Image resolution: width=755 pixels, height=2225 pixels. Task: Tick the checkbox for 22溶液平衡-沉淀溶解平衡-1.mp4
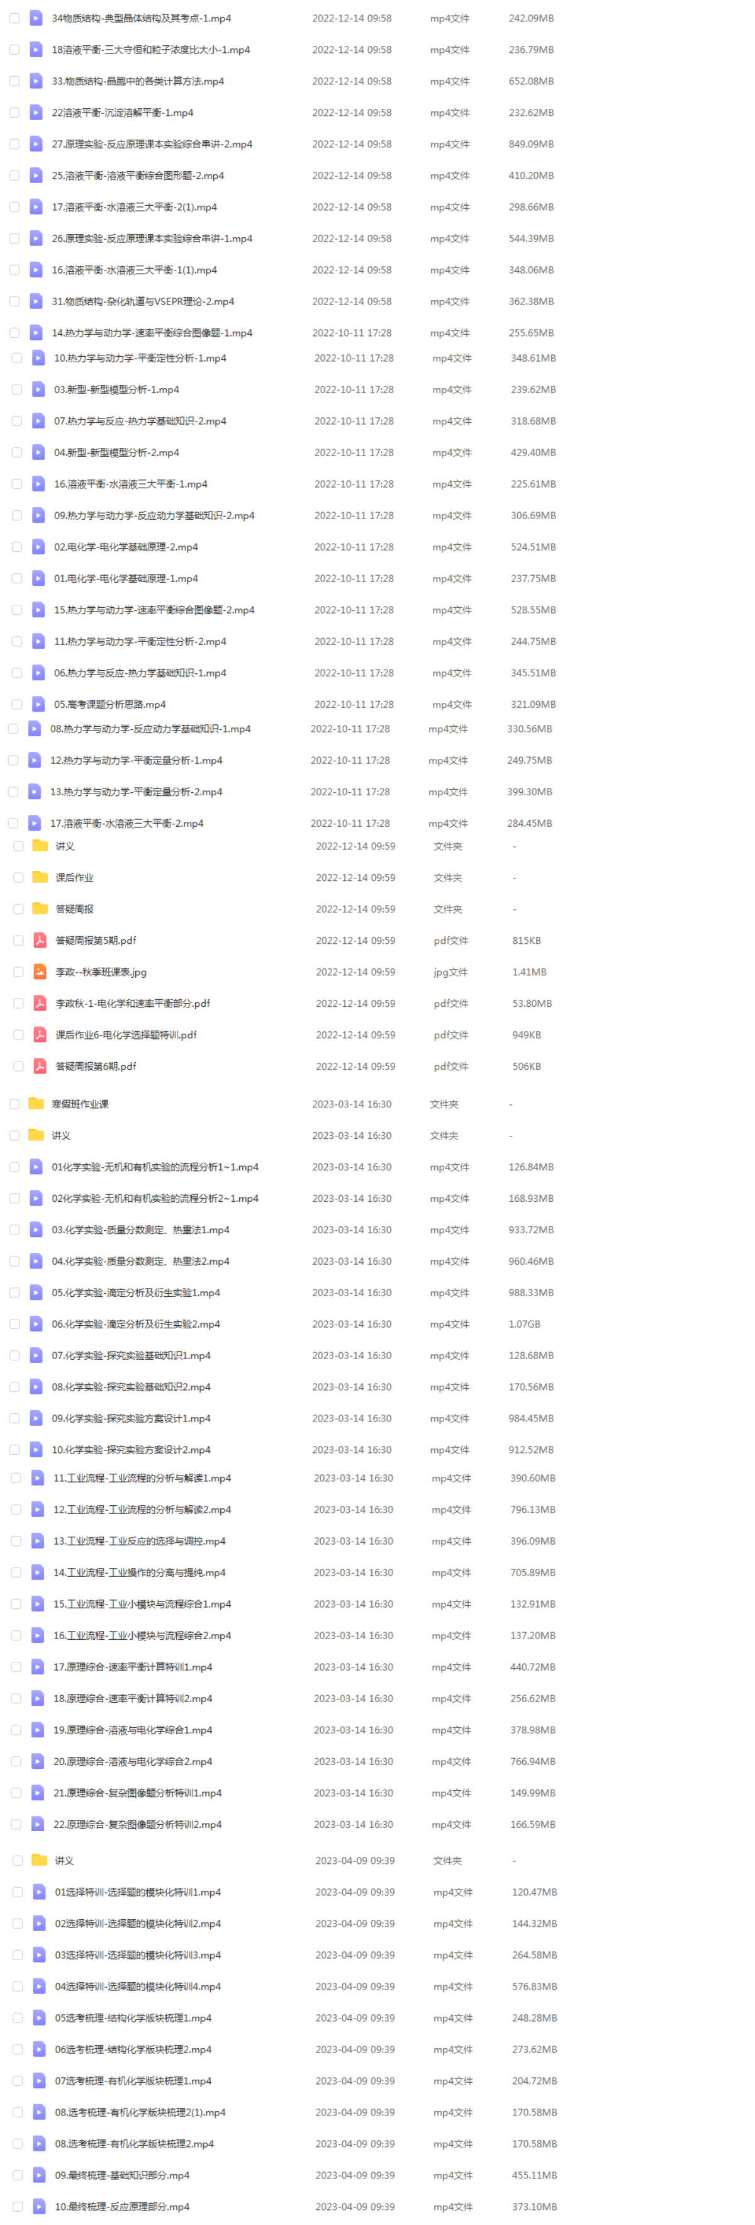point(14,112)
